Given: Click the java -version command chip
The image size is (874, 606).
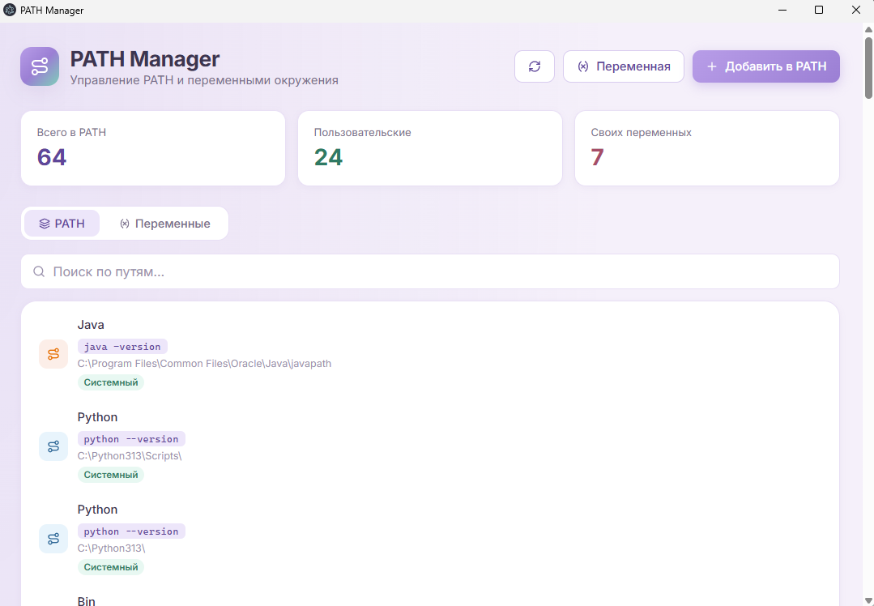Looking at the screenshot, I should click(122, 347).
